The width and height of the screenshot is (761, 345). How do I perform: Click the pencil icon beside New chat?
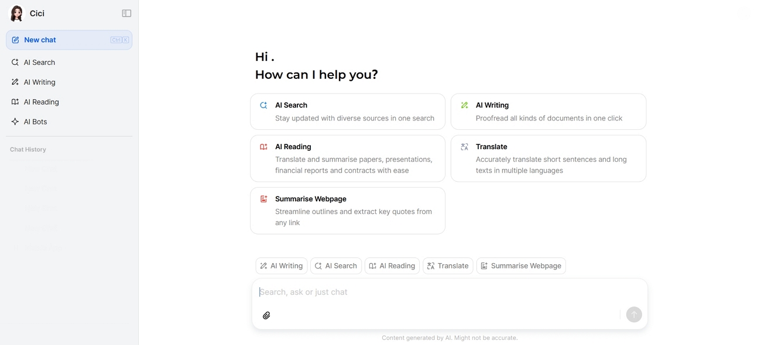15,40
